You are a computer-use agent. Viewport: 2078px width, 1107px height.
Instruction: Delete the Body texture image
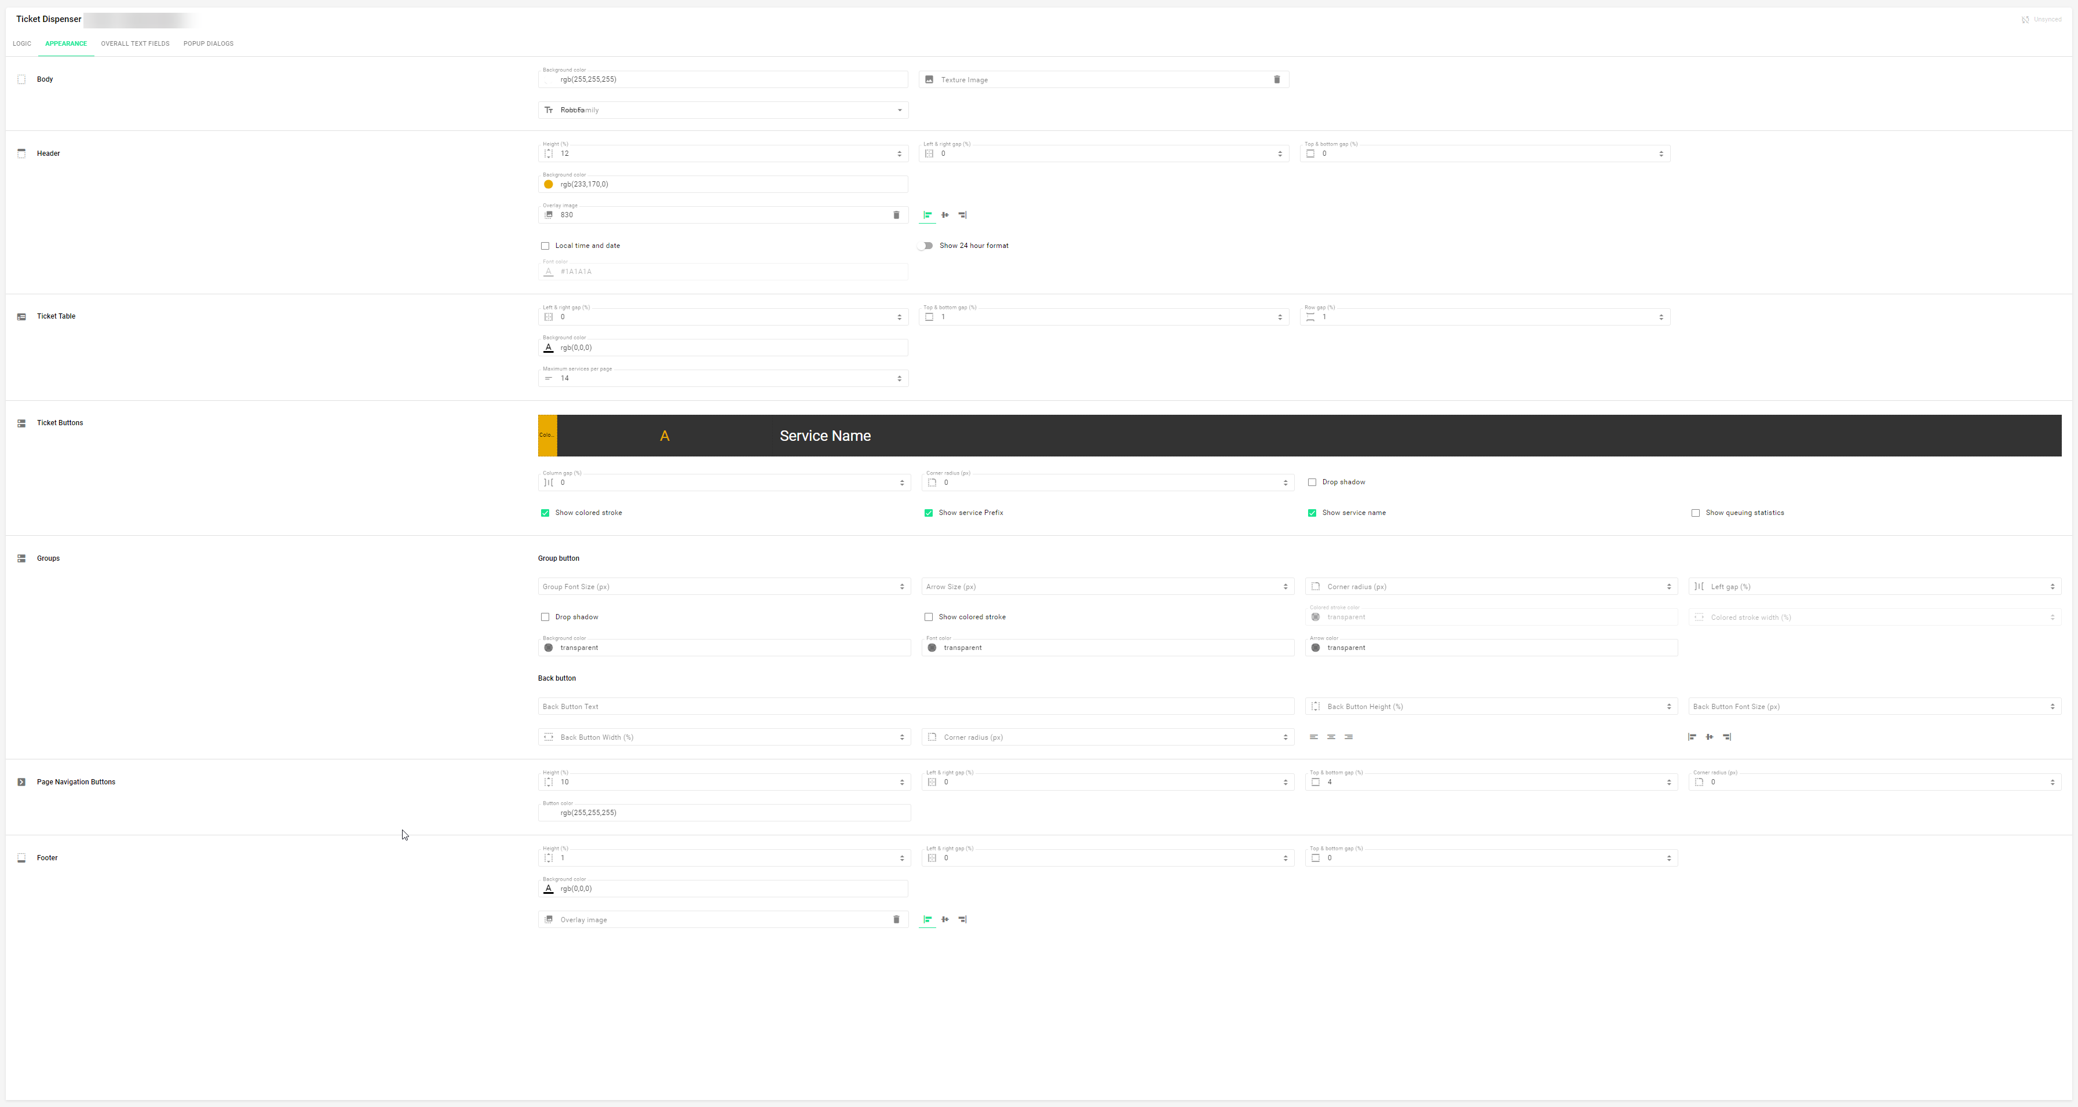point(1276,80)
